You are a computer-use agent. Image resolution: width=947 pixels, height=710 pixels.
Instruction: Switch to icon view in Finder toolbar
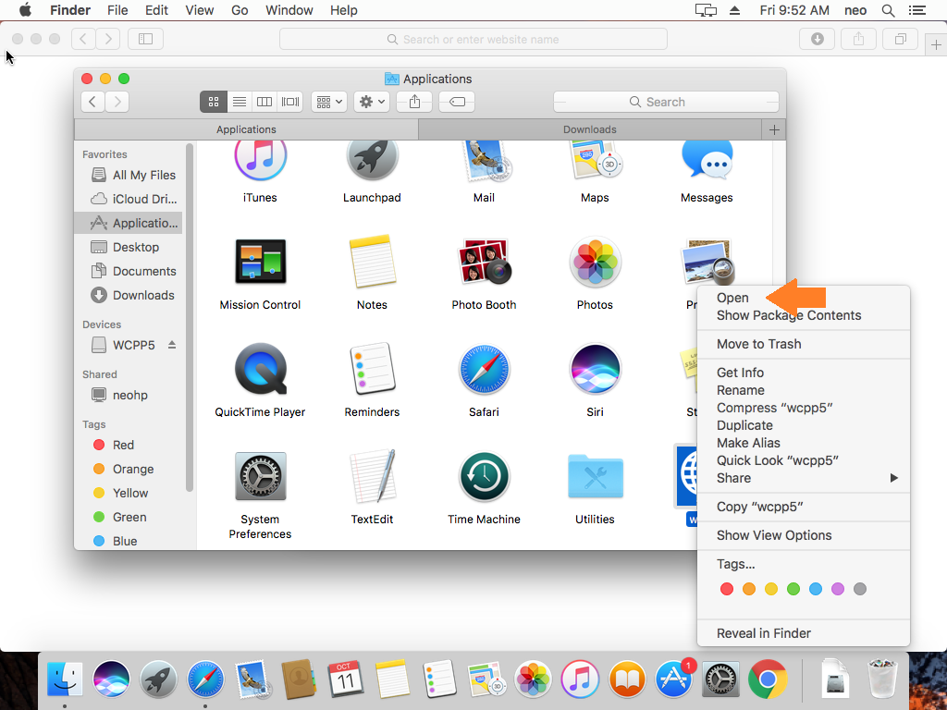[214, 102]
